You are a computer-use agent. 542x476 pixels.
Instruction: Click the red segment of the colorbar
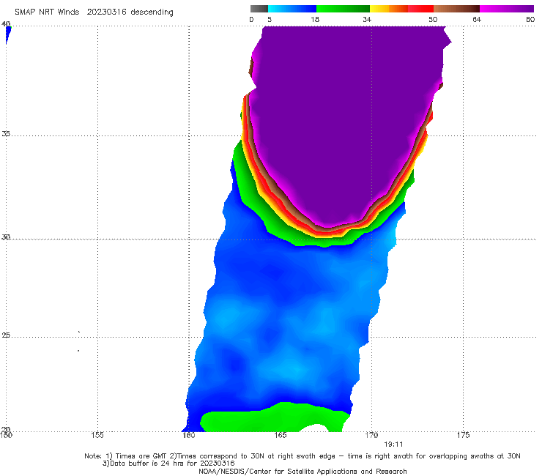[420, 9]
